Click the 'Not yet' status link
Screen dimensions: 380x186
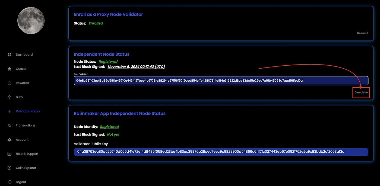tap(113, 134)
